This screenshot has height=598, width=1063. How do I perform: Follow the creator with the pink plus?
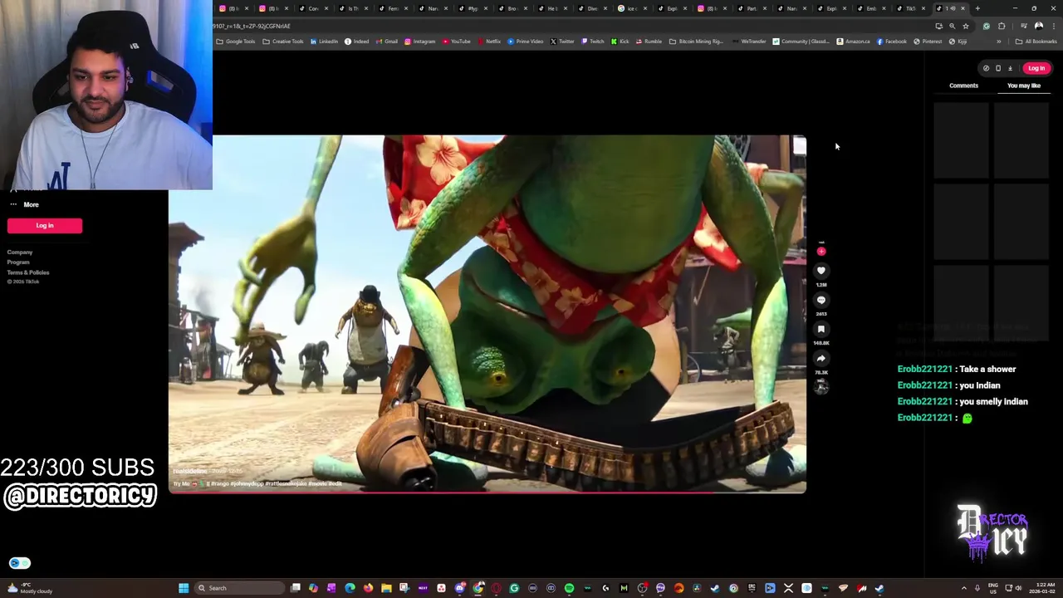[x=821, y=252]
